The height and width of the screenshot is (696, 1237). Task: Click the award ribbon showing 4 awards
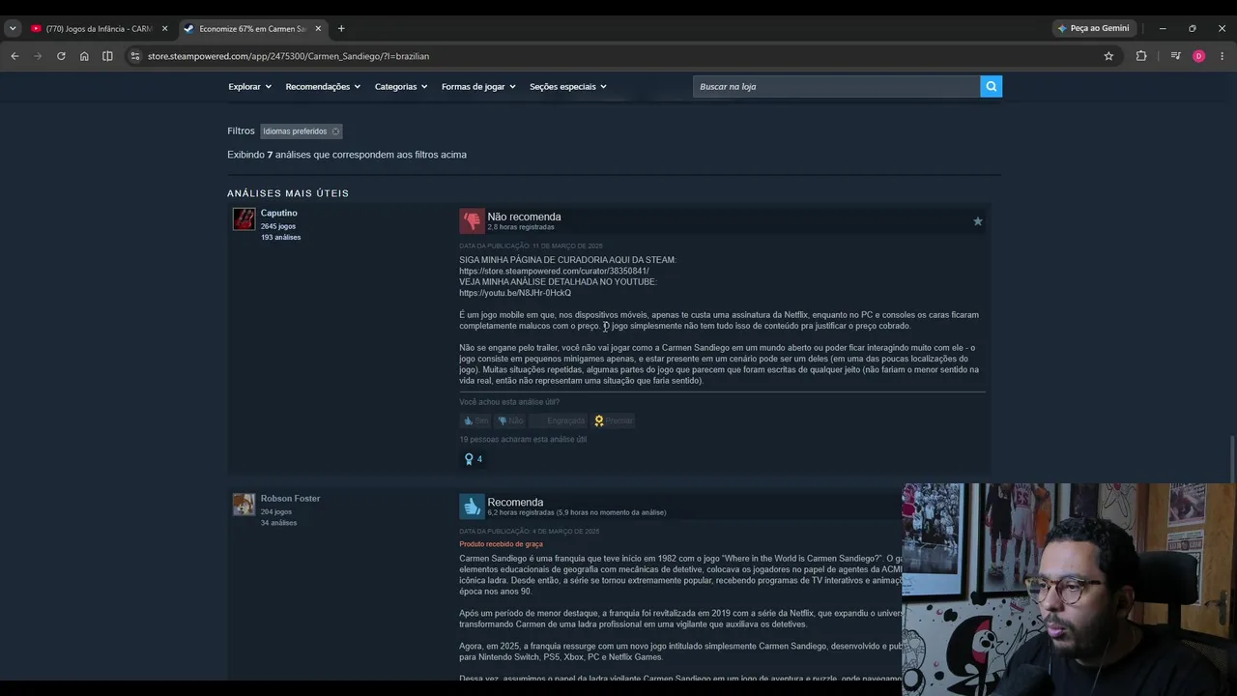[x=473, y=459]
